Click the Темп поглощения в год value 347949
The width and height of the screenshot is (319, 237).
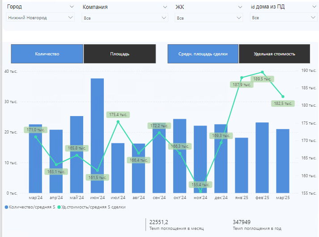click(x=242, y=222)
